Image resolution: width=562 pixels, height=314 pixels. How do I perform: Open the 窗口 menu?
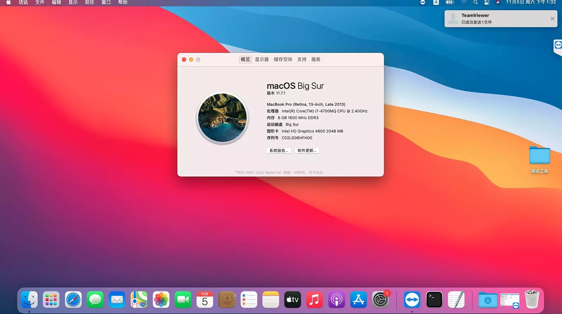(106, 2)
